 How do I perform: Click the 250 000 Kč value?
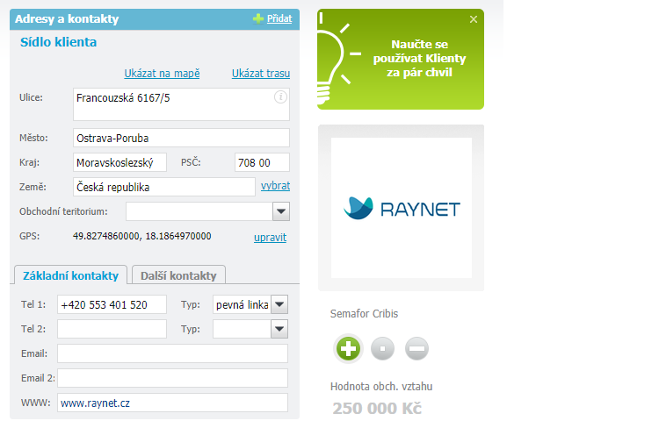coord(377,409)
